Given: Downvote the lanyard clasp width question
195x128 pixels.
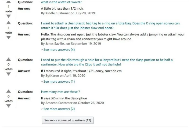Looking at the screenshot, I should [8, 74].
